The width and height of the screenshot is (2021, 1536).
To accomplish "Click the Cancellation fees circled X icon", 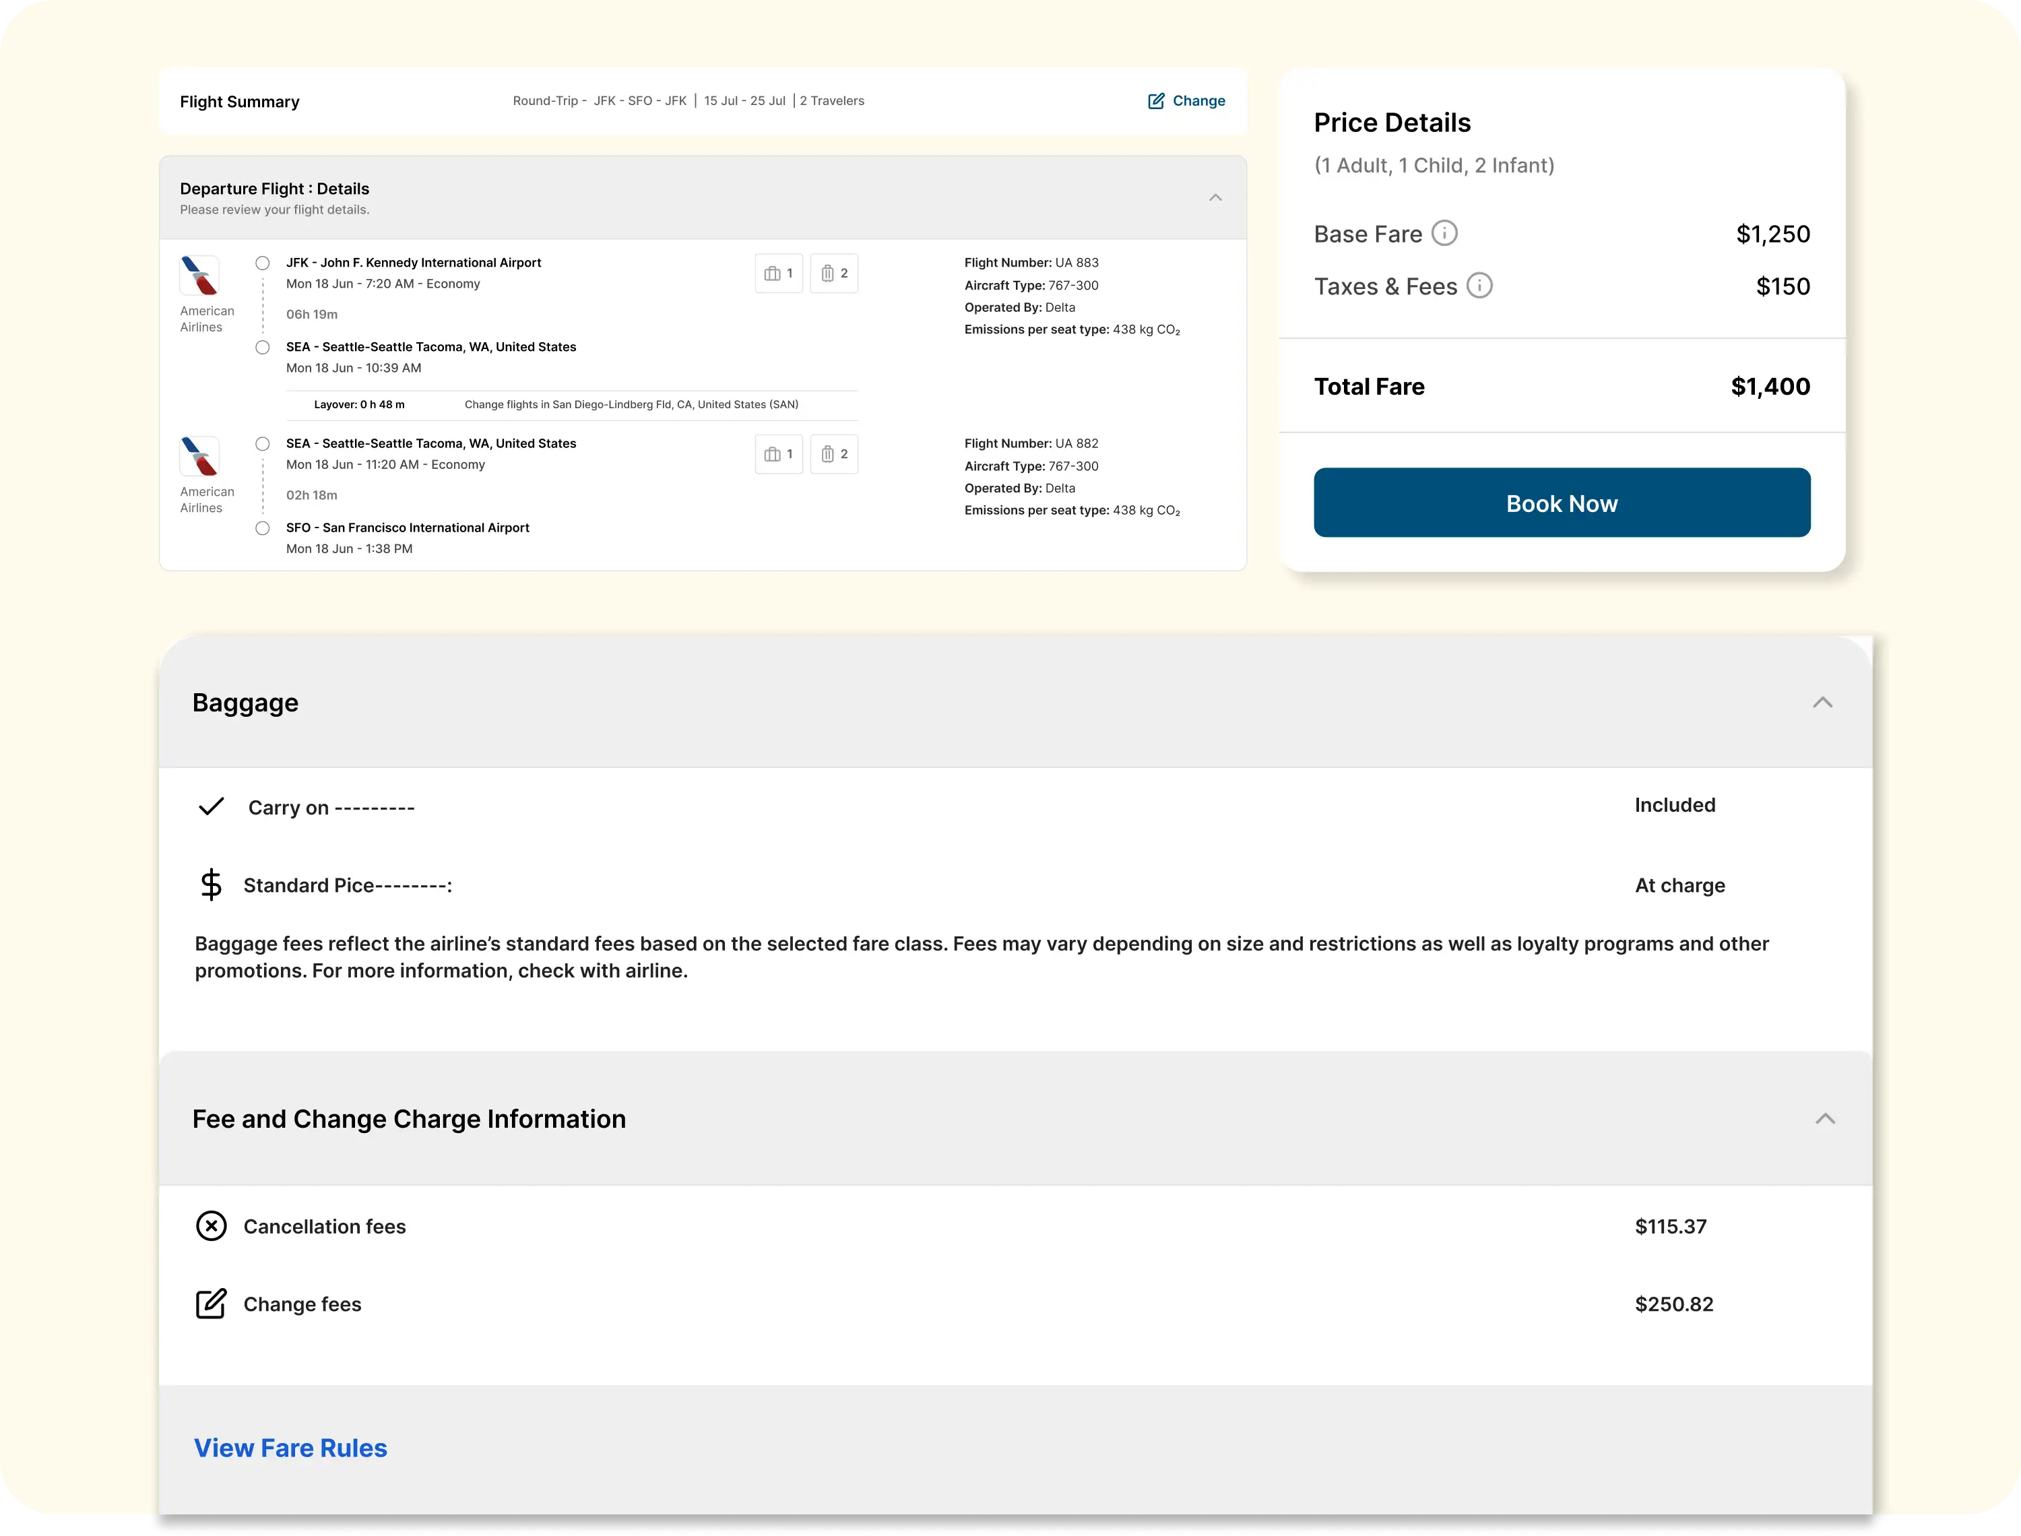I will [211, 1225].
